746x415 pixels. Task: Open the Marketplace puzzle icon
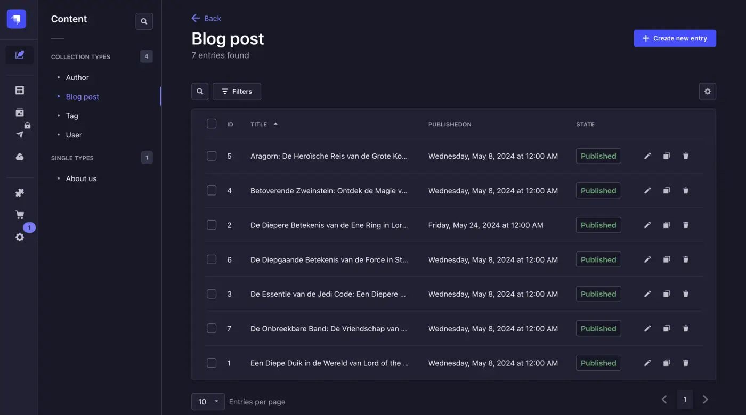tap(20, 192)
